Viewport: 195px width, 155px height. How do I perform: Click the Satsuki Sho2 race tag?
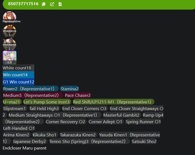(x=144, y=142)
